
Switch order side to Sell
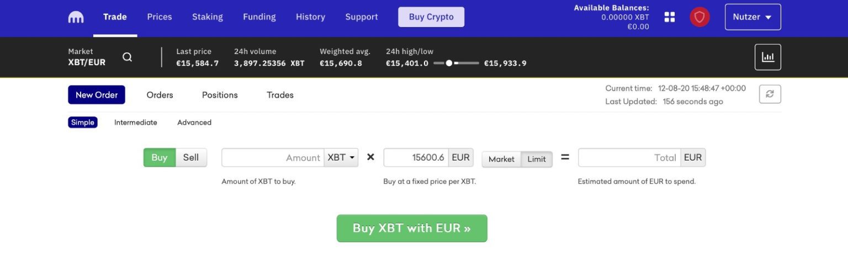pyautogui.click(x=191, y=157)
